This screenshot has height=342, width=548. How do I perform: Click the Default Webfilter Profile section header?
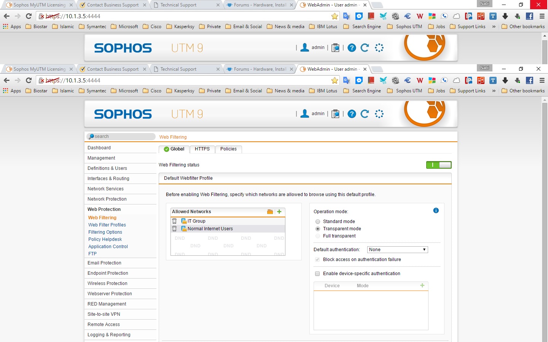click(x=305, y=178)
